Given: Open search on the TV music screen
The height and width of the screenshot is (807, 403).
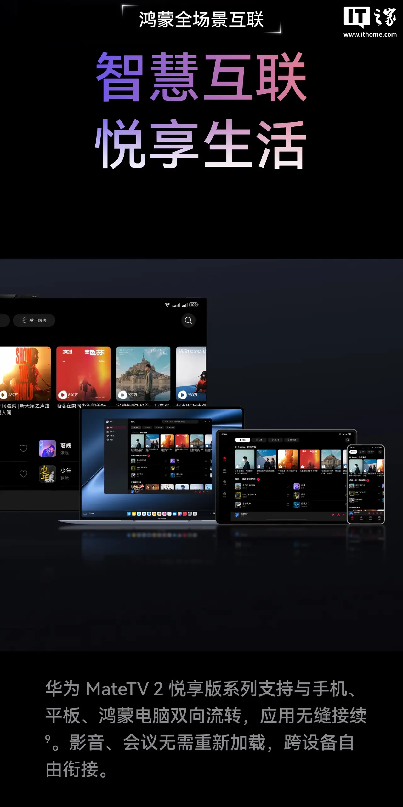Looking at the screenshot, I should tap(188, 320).
